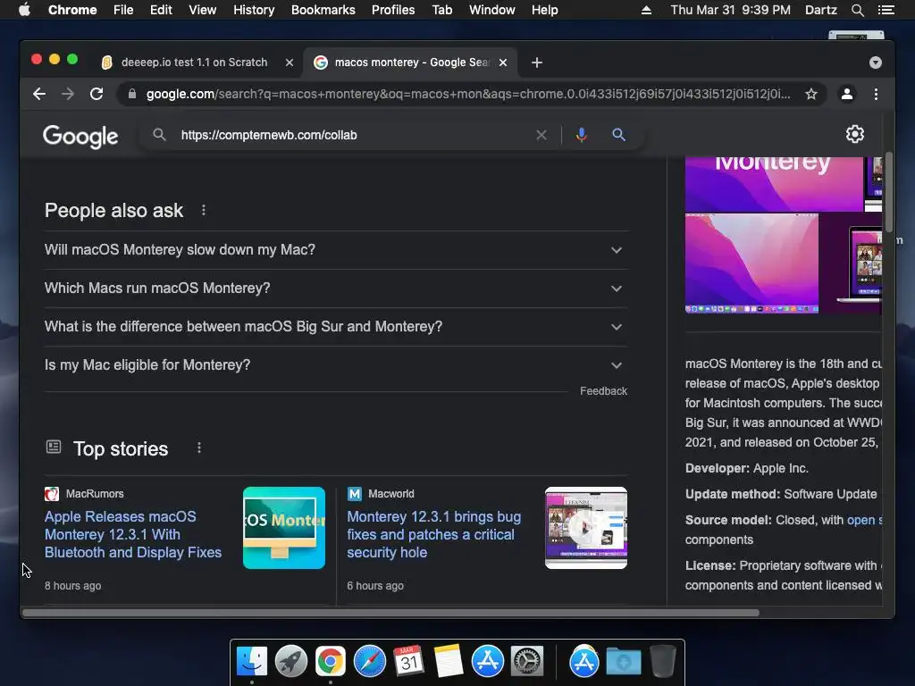
Task: Click the Chrome address bar URL
Action: coord(468,94)
